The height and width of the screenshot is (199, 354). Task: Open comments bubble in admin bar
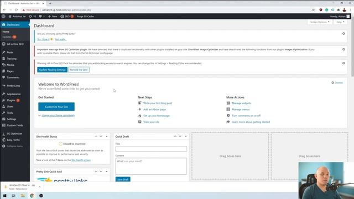tap(42, 16)
